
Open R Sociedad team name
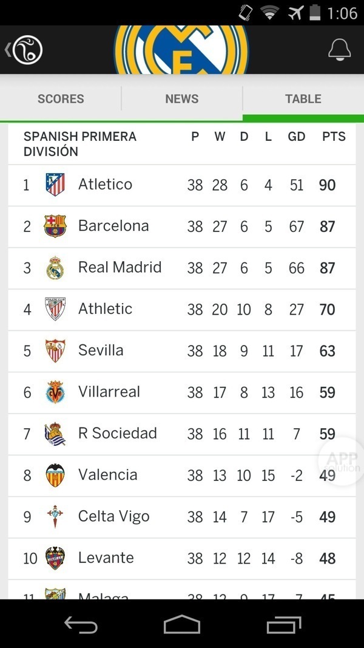pos(118,434)
